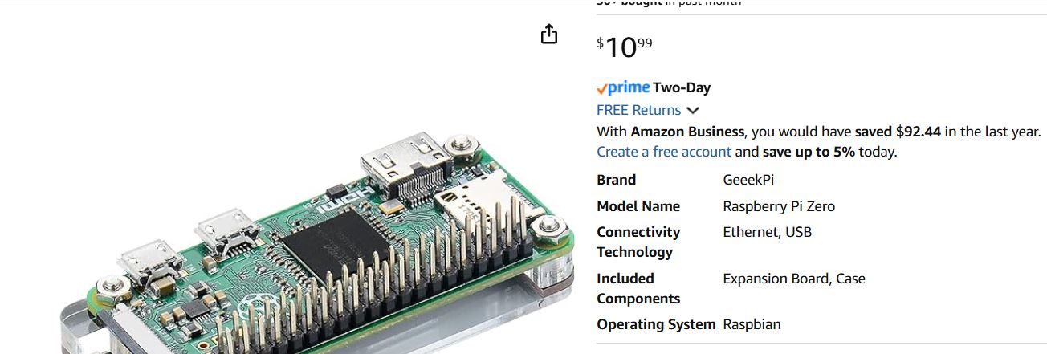Click the Included Components label
The height and width of the screenshot is (354, 1047).
pos(638,288)
